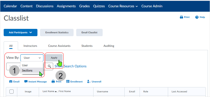Switch to Course Assistants tab
This screenshot has height=97, width=210.
click(x=59, y=46)
